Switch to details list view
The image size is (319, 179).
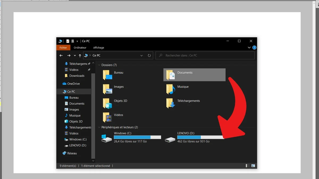tap(247, 166)
